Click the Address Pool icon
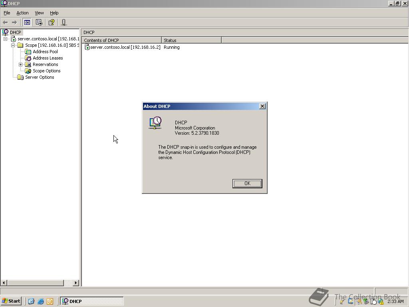409x307 pixels. click(28, 52)
